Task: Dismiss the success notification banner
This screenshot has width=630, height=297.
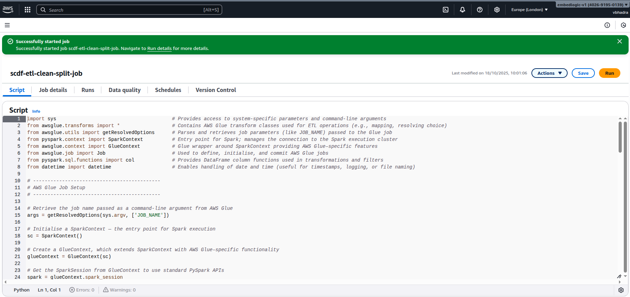Action: coord(620,41)
